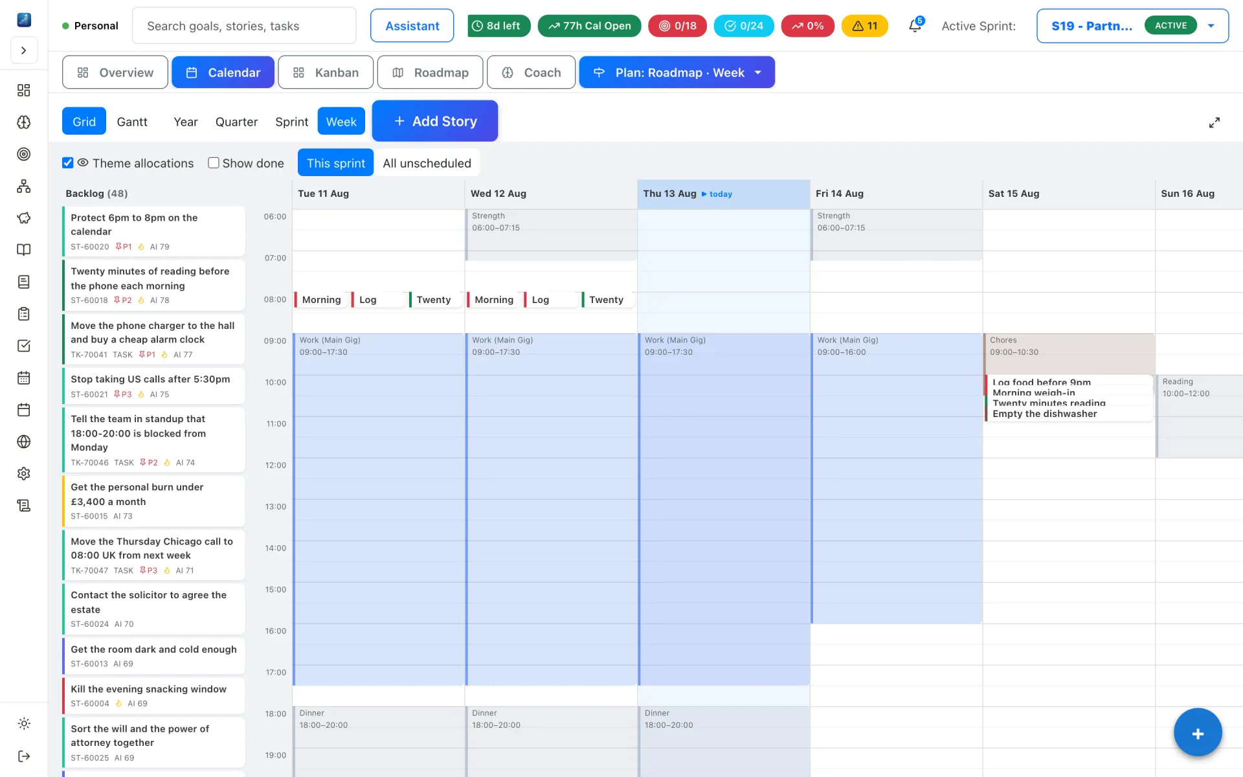The image size is (1243, 777).
Task: Open the dotted calendar icon in sidebar
Action: click(24, 378)
